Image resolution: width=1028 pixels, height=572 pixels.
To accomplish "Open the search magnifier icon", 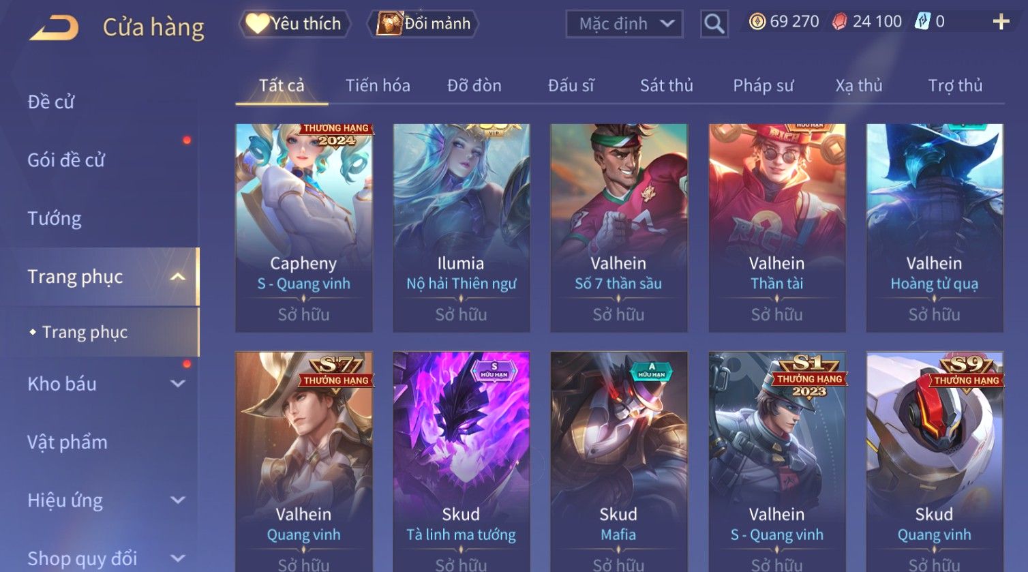I will click(x=714, y=24).
